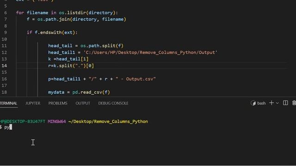Click 'pd.read_csv(f)' on line 18

point(91,92)
